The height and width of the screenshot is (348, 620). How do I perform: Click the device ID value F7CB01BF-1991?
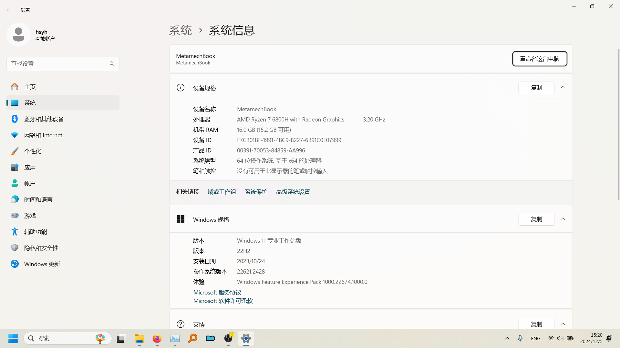[x=289, y=140]
